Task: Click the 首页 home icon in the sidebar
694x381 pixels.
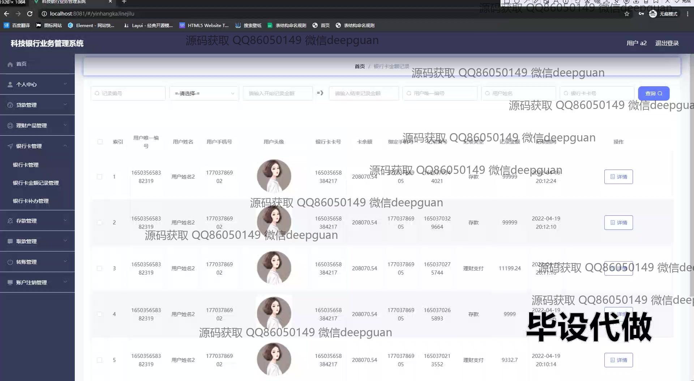Action: pyautogui.click(x=10, y=64)
